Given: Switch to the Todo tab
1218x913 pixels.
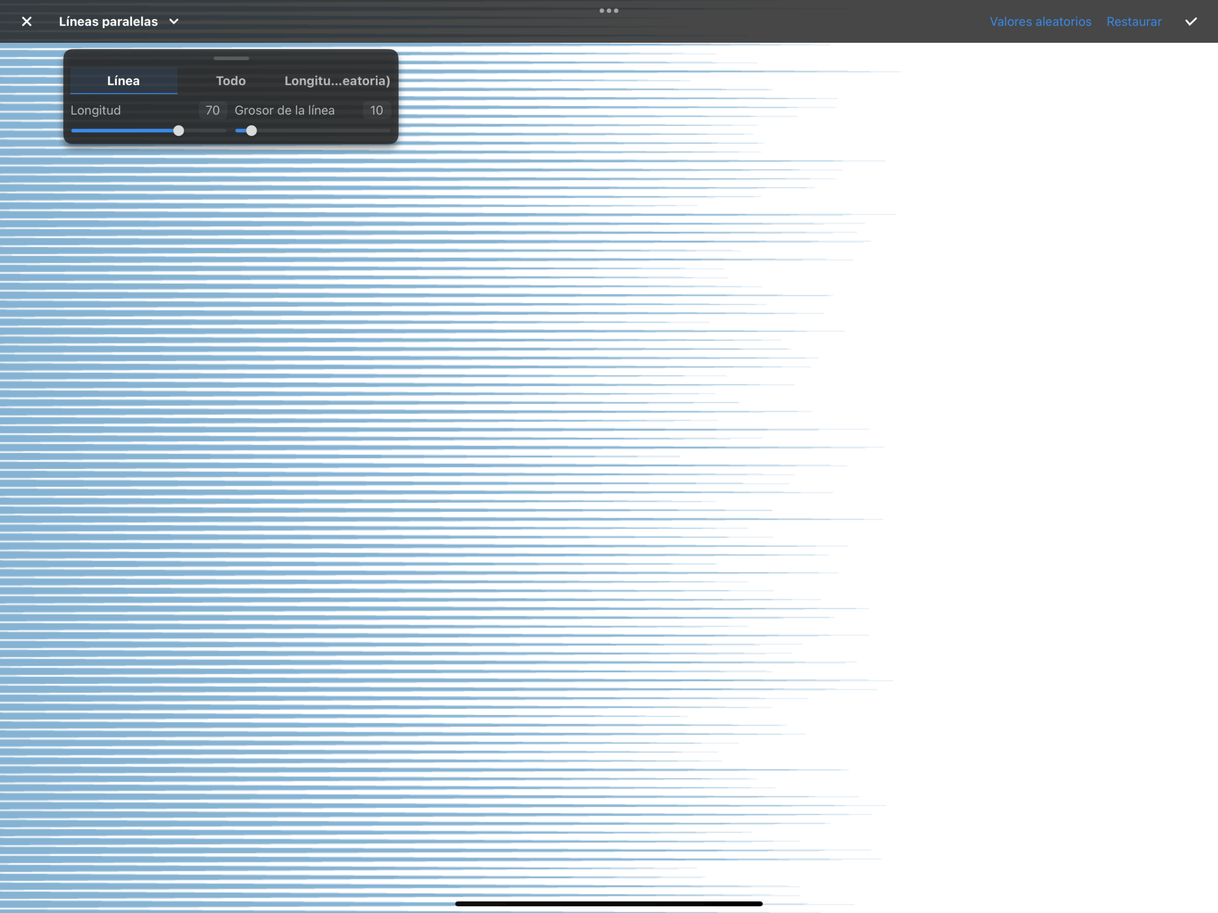Looking at the screenshot, I should tap(231, 80).
